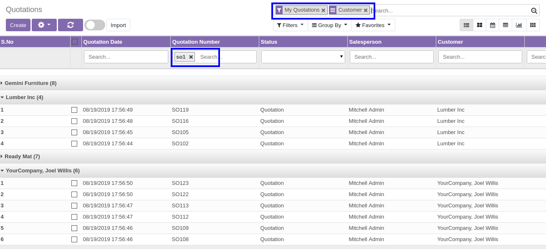Tick the checkbox for quotation SO119
546x249 pixels.
[74, 110]
